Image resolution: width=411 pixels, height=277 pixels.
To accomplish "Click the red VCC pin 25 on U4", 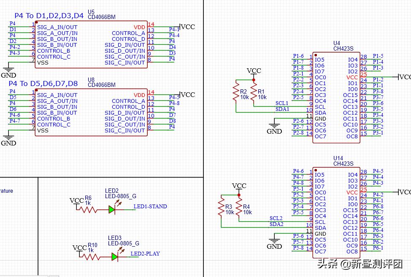I will point(352,77).
